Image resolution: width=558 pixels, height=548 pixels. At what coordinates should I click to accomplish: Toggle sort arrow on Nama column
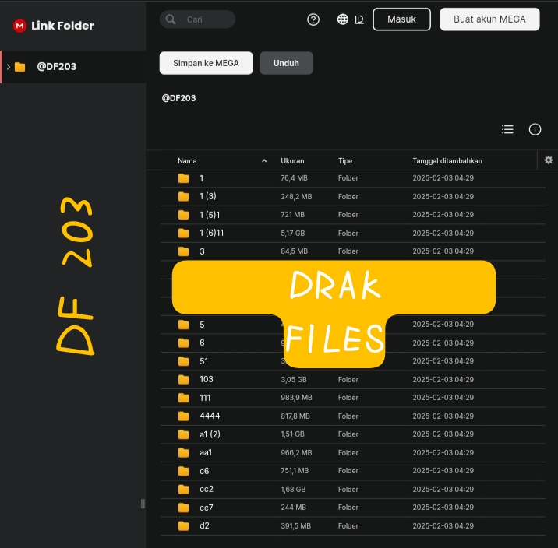[264, 160]
